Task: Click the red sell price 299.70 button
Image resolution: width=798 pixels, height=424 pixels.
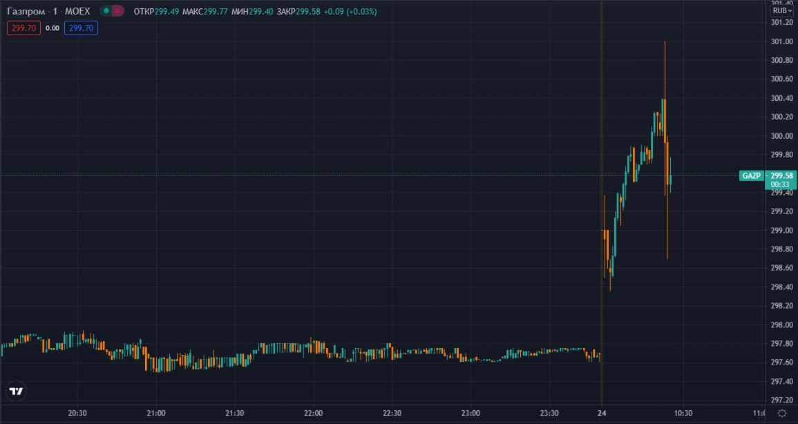Action: point(24,28)
